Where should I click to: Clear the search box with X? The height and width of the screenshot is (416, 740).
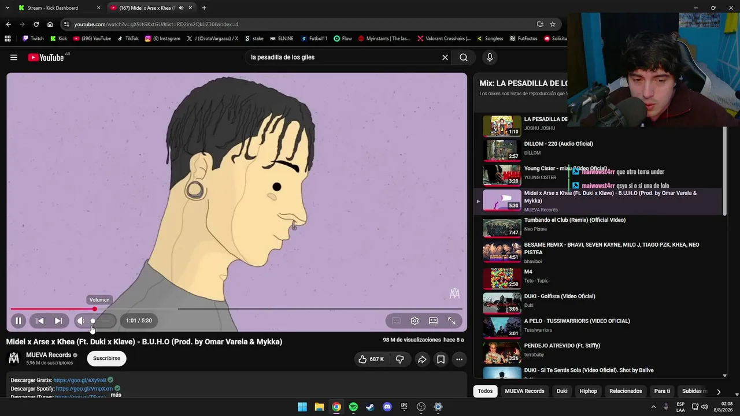445,57
